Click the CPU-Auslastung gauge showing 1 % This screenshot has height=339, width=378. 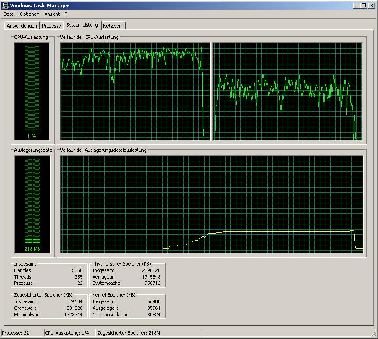(32, 91)
